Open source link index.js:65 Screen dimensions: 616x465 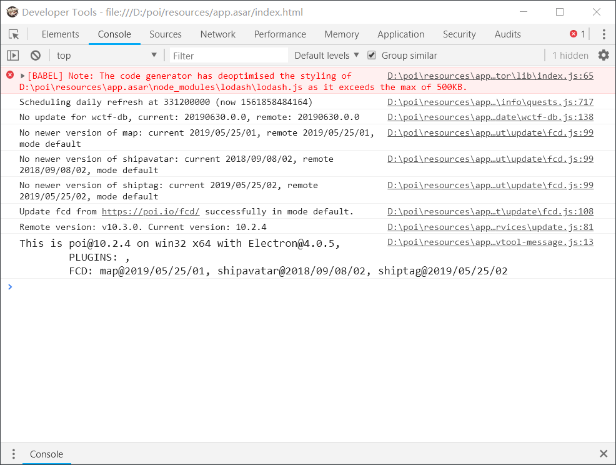pos(490,76)
